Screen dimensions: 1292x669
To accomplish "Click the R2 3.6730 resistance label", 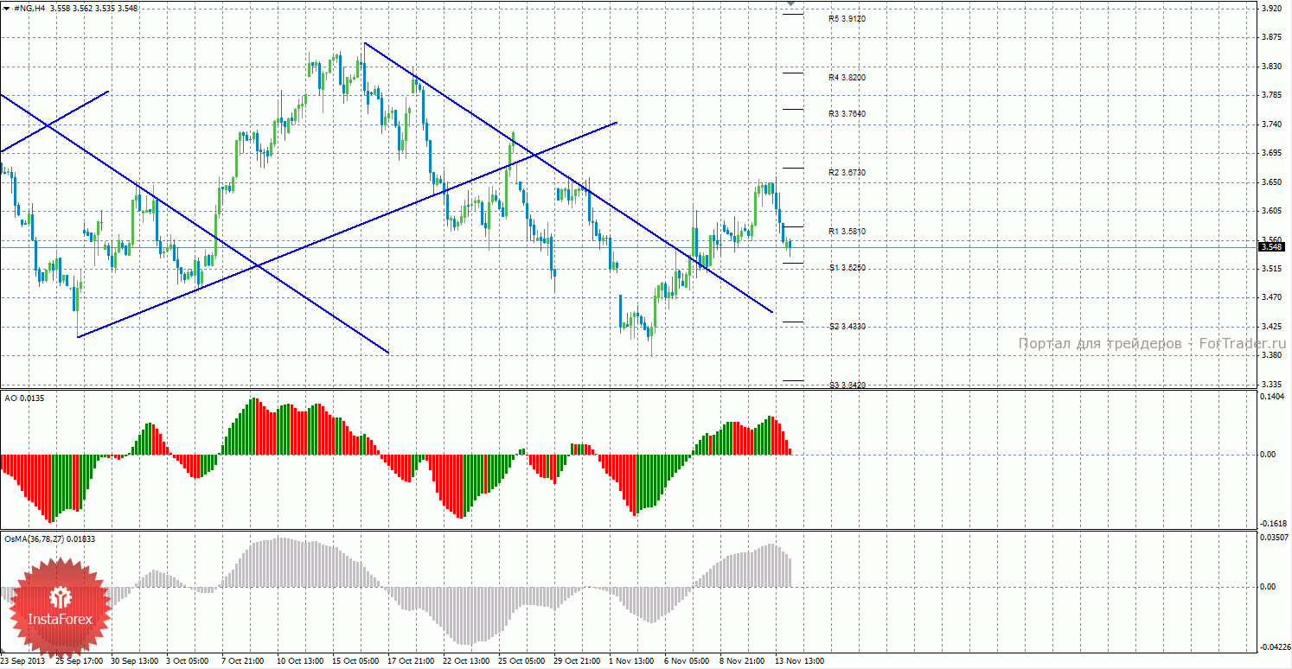I will (x=847, y=173).
